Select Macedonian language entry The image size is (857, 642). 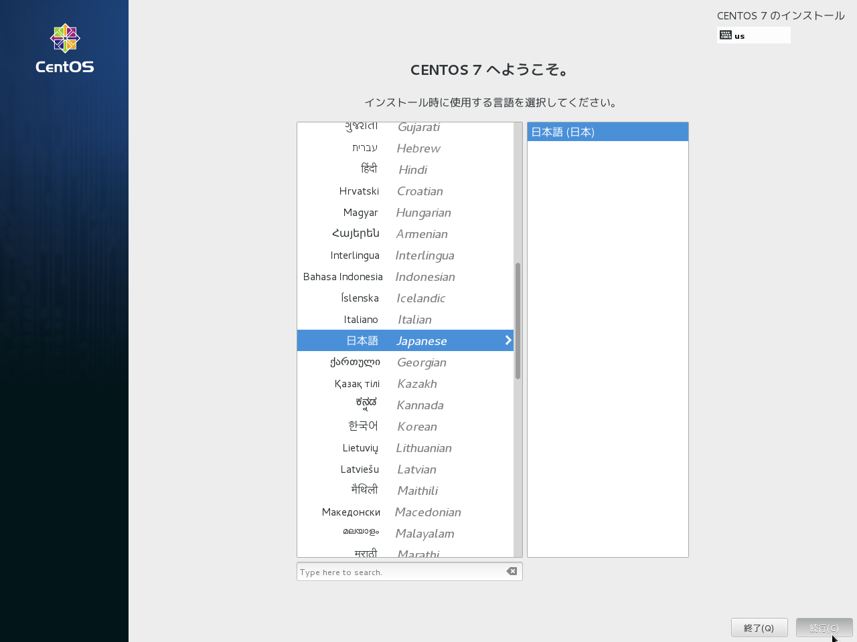tap(405, 512)
